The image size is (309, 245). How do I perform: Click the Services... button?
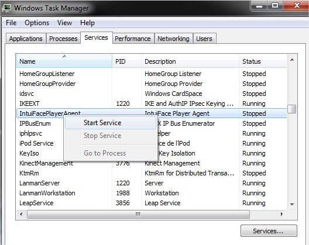point(269,231)
